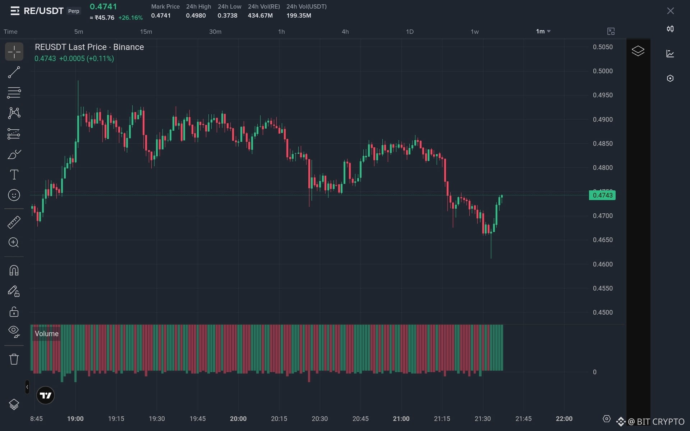
Task: Open the RE/USDT pair list menu icon
Action: 15,11
